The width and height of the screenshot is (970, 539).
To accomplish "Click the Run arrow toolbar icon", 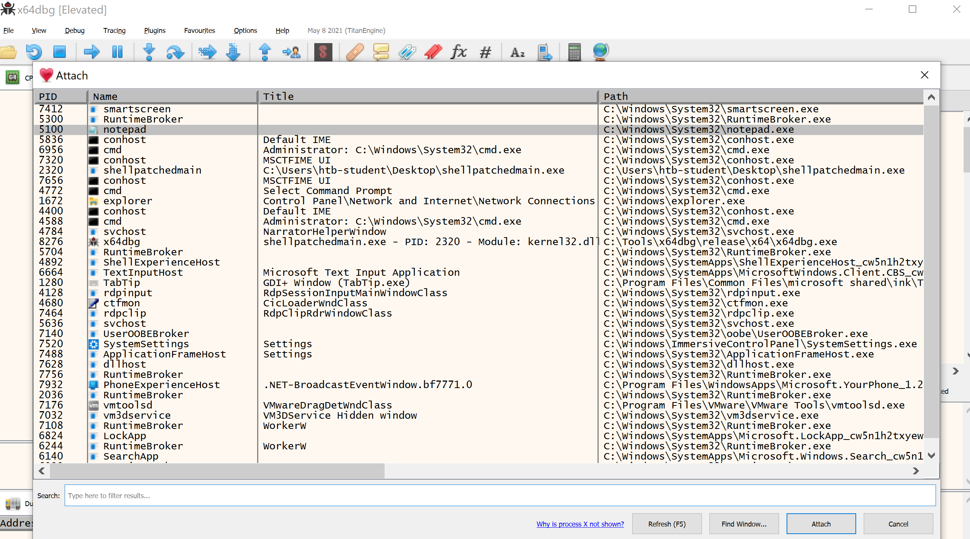I will (92, 52).
